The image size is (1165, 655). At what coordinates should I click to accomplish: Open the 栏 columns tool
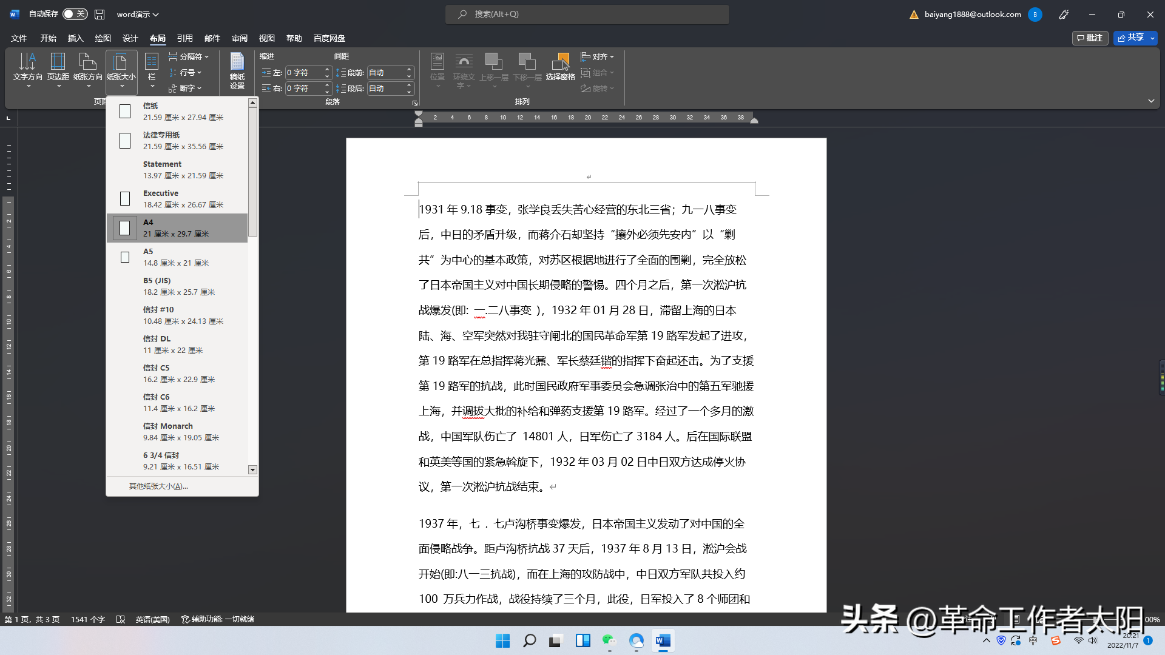click(x=152, y=70)
